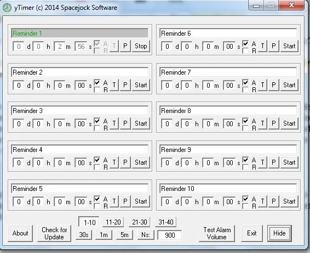Viewport: 310px width, 253px height.
Task: Click the T button in Reminder 5
Action: 114,201
